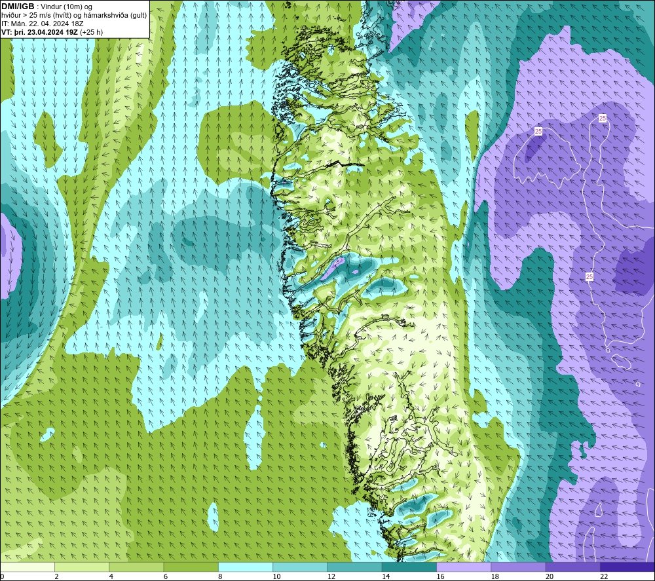Click the '22' label on the color scale
The width and height of the screenshot is (655, 581).
click(604, 576)
